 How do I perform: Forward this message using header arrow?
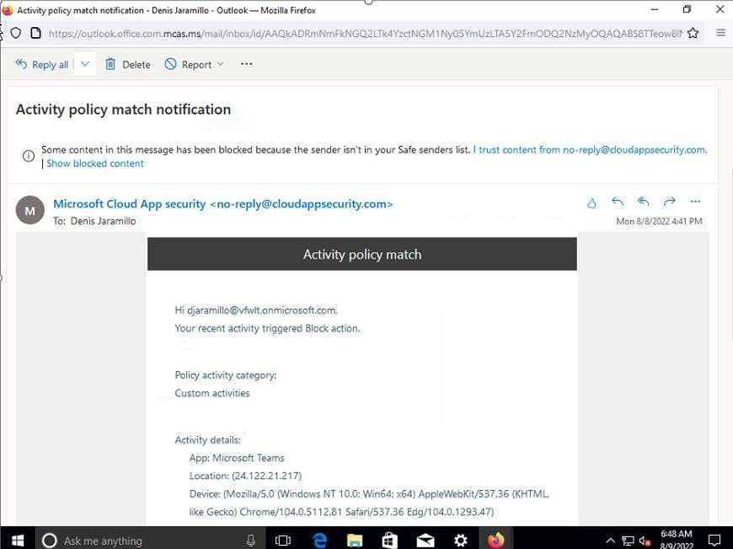[x=670, y=202]
